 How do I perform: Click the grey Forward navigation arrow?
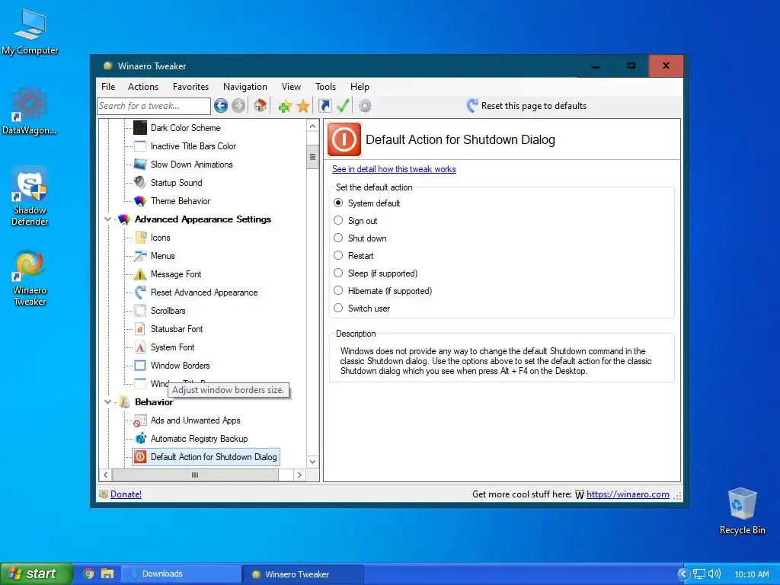coord(238,105)
